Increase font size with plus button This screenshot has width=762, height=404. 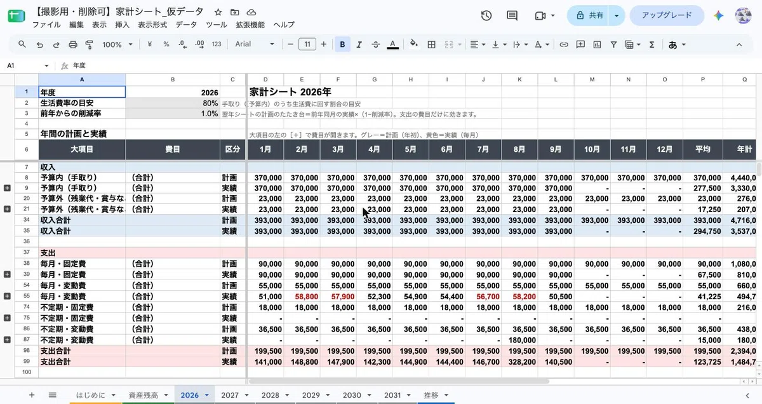[x=324, y=44]
